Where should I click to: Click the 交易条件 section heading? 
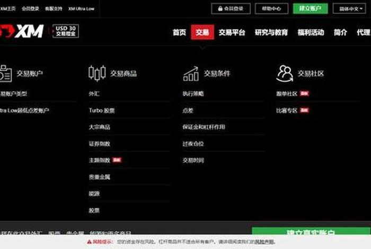[217, 74]
